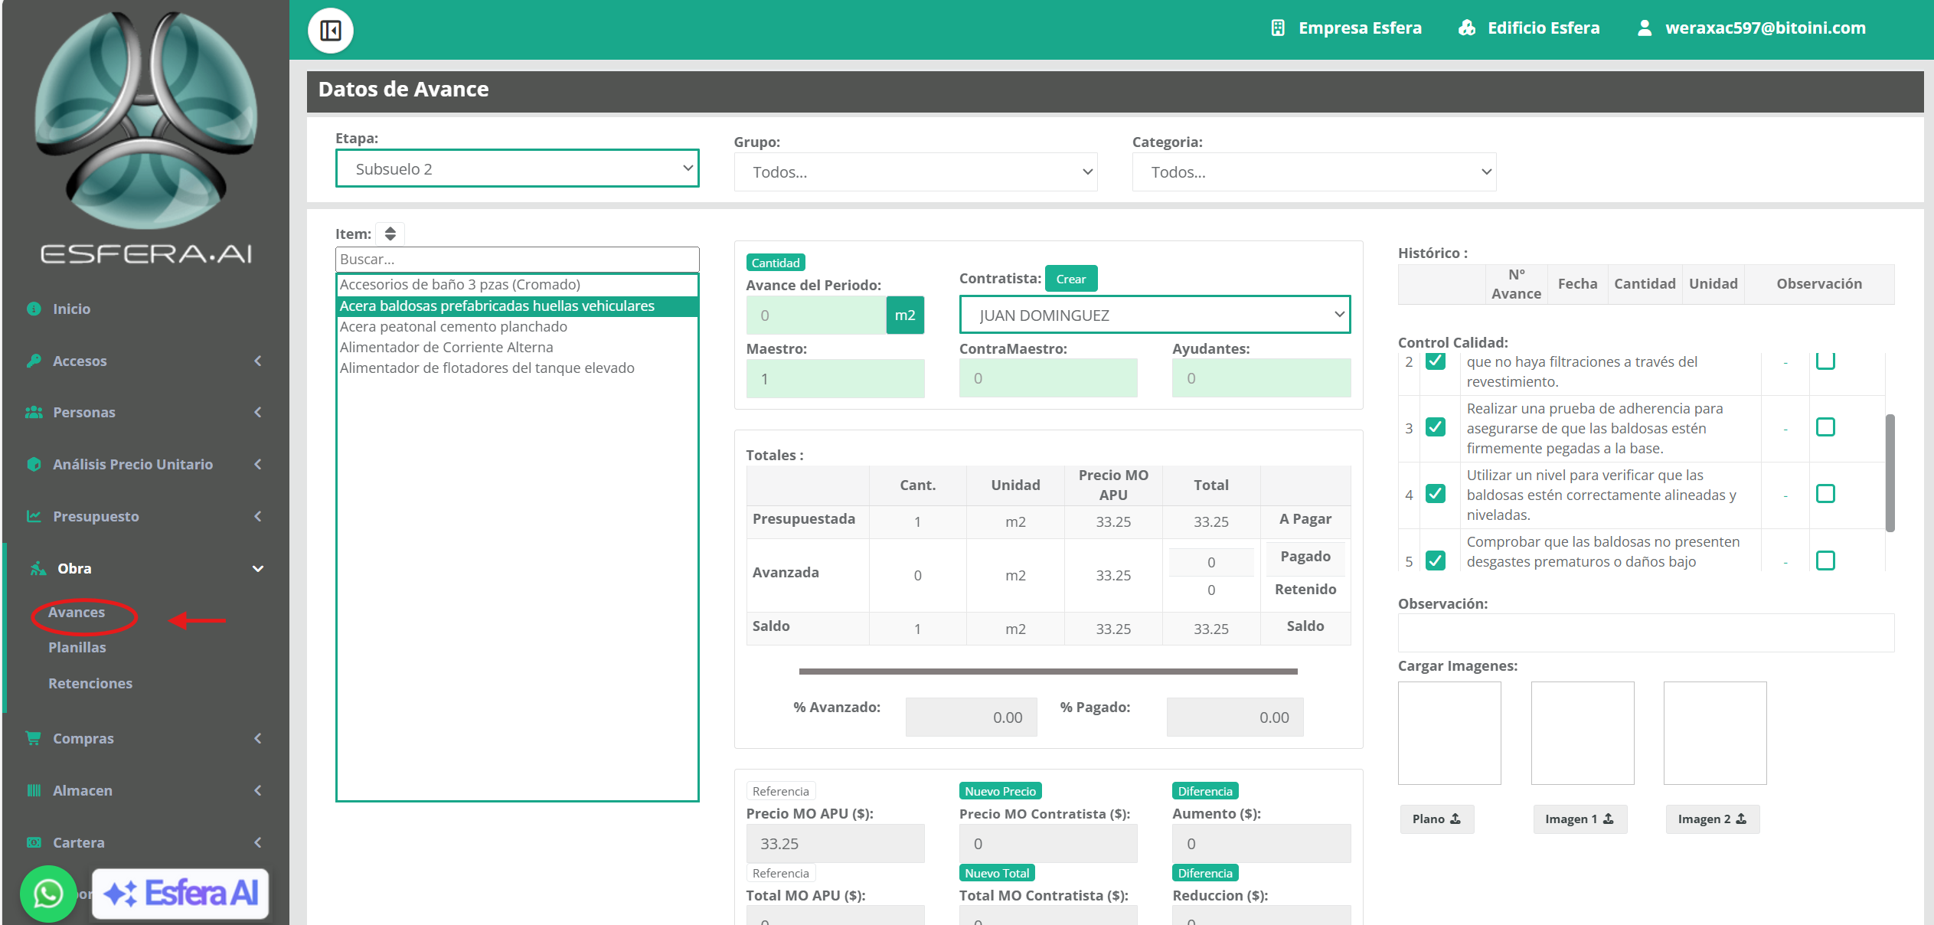Open the user account icon
Viewport: 1934px width, 925px height.
pyautogui.click(x=1644, y=28)
